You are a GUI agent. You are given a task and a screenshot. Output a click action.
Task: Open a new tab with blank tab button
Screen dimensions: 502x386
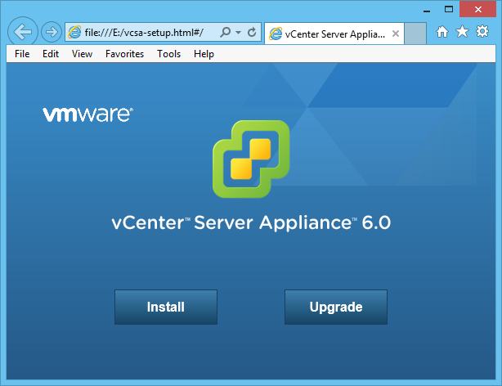pyautogui.click(x=415, y=34)
